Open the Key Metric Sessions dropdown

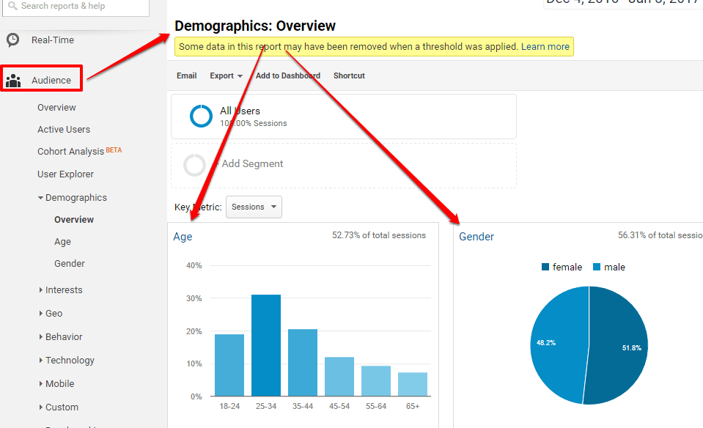coord(254,207)
